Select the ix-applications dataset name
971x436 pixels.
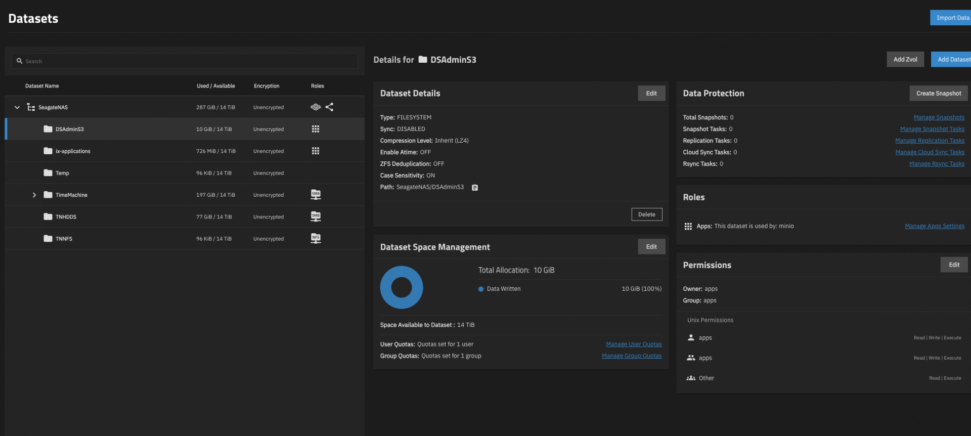[x=73, y=151]
